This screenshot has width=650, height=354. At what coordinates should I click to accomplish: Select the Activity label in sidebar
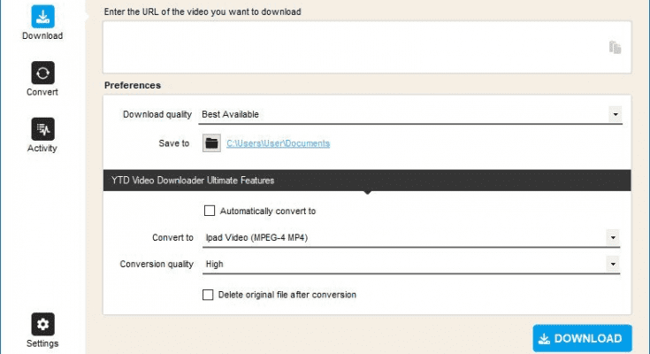click(x=42, y=148)
